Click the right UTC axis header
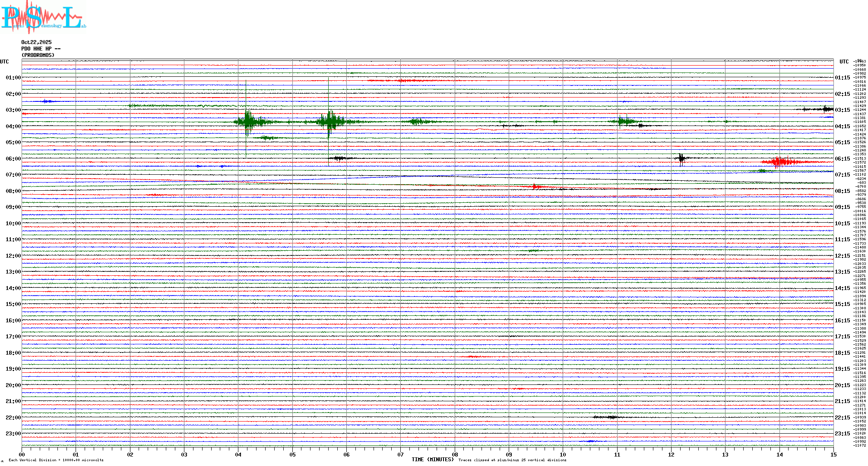 tap(844, 62)
